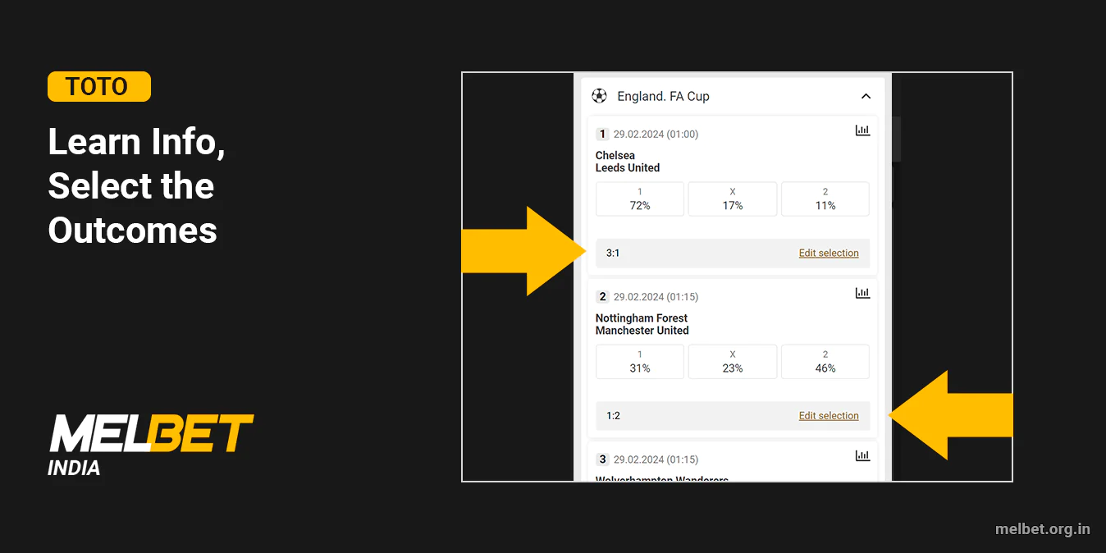Select outcome 2 with 46% for Manchester United

[x=825, y=361]
